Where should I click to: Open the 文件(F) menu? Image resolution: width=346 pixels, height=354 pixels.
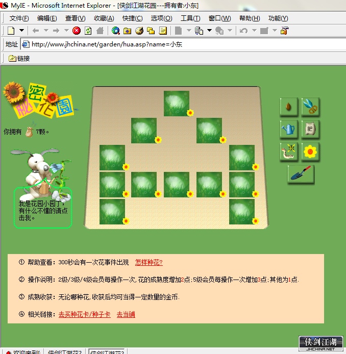pyautogui.click(x=19, y=18)
